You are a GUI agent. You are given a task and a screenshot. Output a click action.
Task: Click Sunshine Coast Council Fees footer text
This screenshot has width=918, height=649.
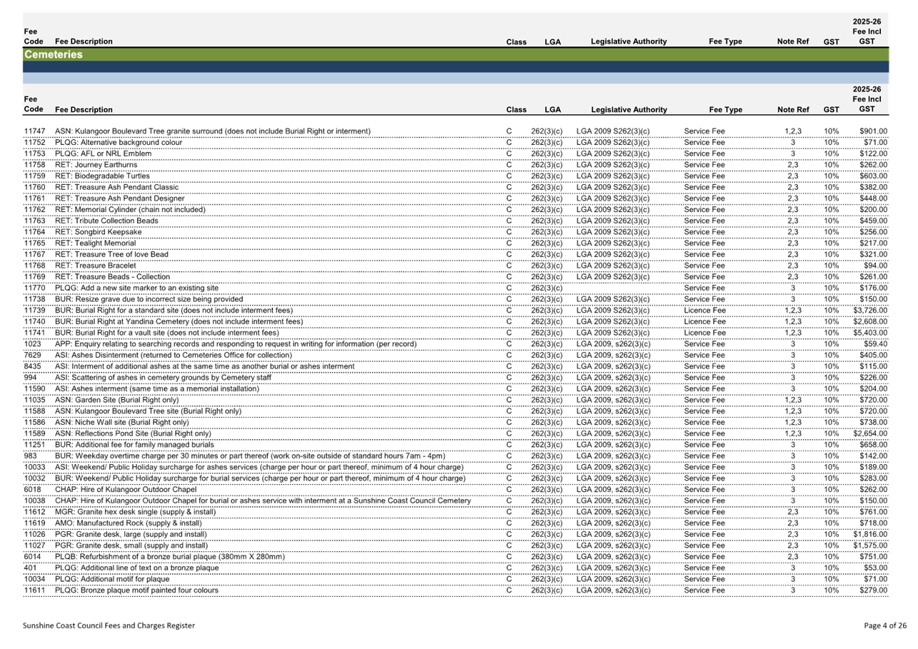pos(108,625)
